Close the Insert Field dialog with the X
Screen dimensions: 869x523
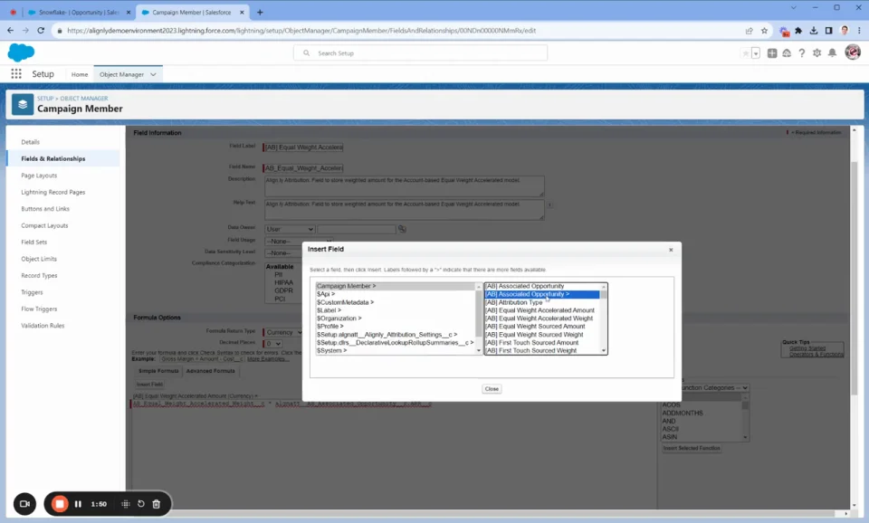(x=671, y=250)
